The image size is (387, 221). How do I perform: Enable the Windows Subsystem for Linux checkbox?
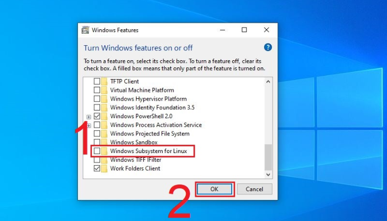(97, 151)
